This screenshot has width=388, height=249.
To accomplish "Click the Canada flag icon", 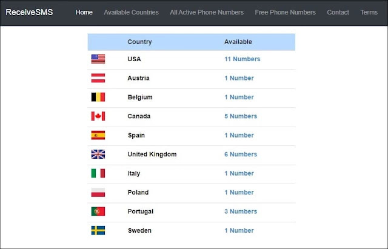I will [98, 116].
